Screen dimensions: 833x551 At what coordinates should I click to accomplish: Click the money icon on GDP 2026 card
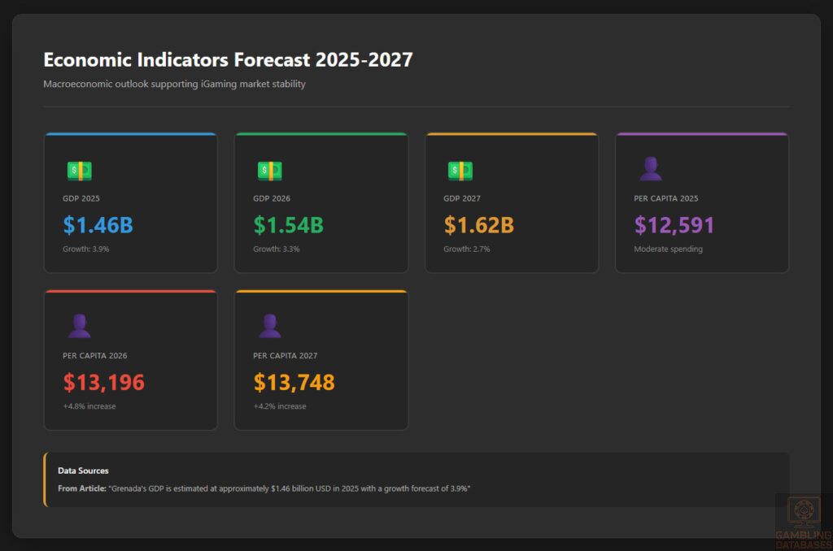pyautogui.click(x=268, y=170)
